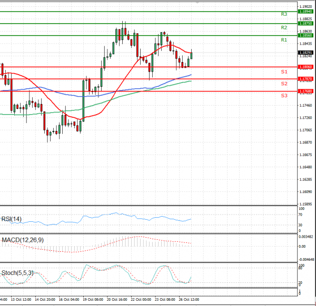Screen dimensions: 316x306
Task: Click the 22 Oct 00:00 time label
Action: [x=141, y=299]
